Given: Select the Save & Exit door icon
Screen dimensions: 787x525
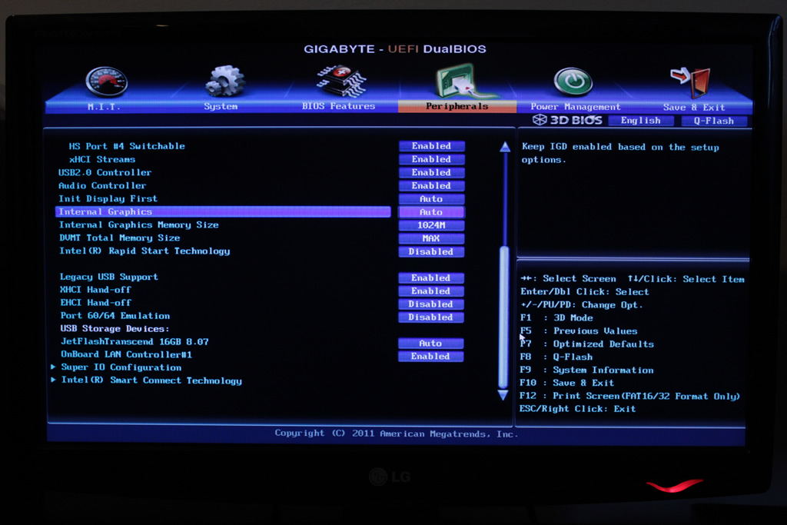Looking at the screenshot, I should tap(691, 82).
